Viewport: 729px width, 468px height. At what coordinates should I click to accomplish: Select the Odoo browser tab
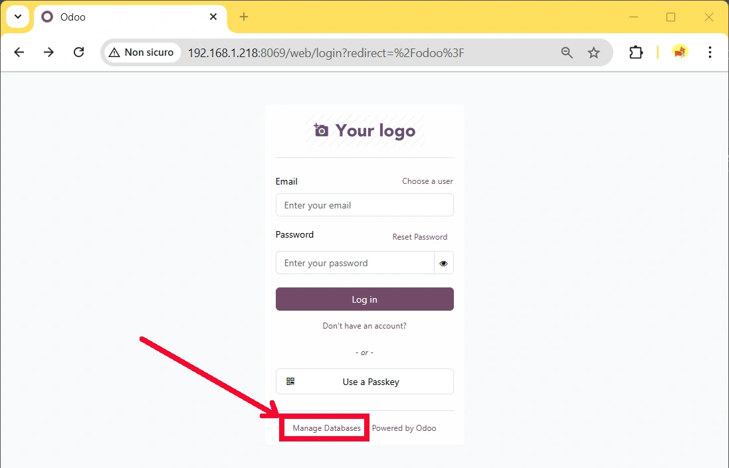pos(120,17)
